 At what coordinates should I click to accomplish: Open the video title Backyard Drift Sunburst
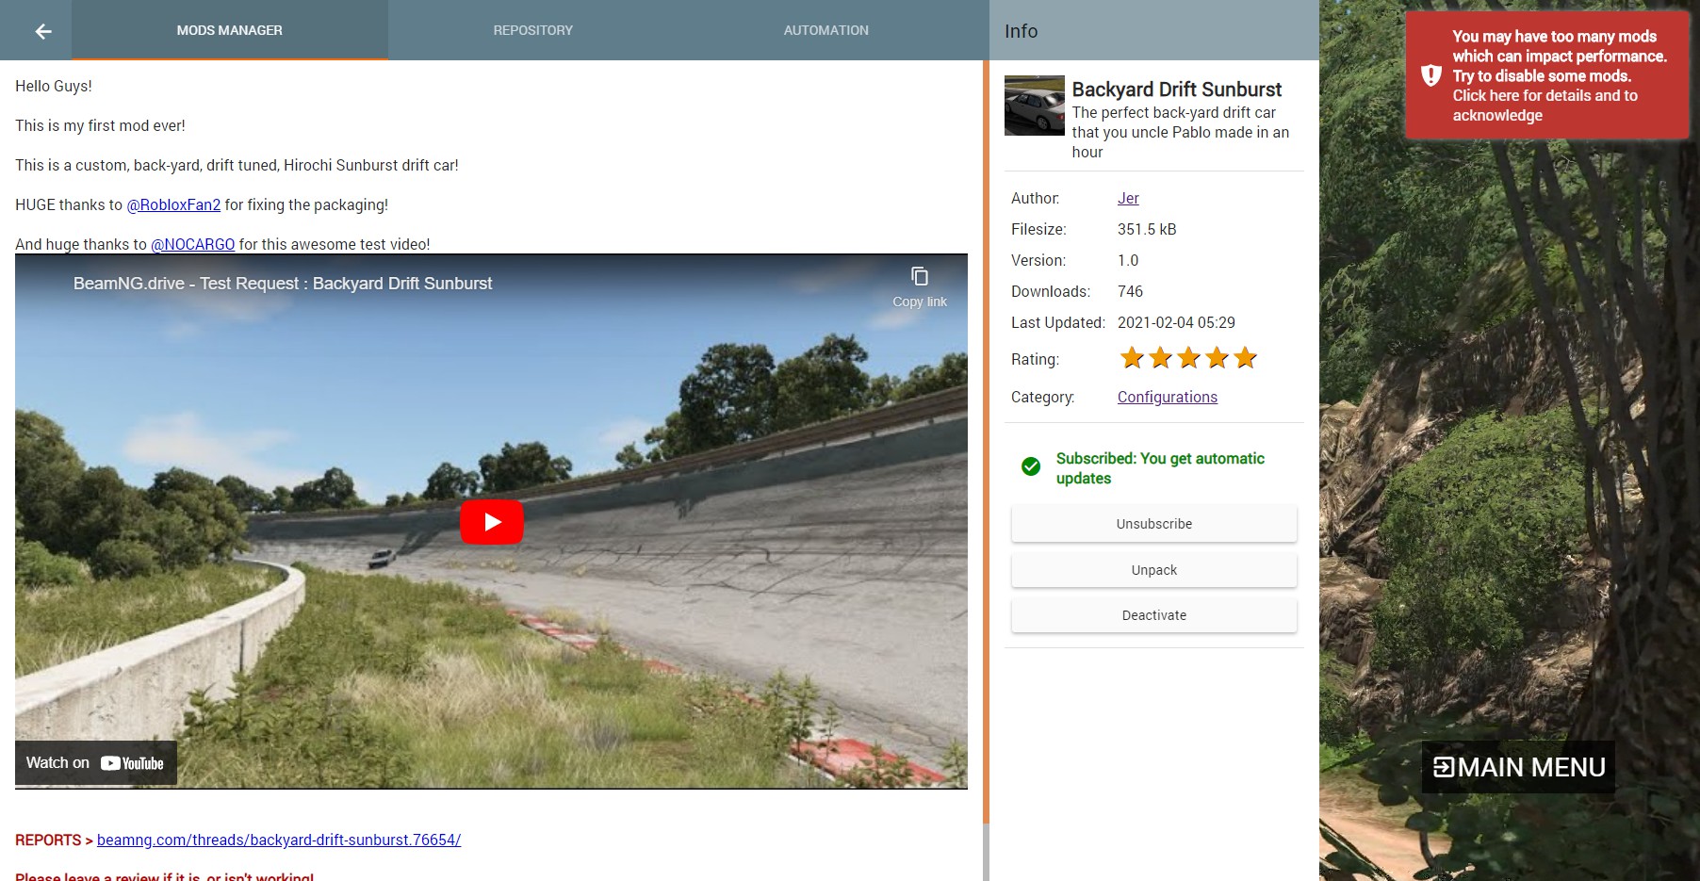[x=283, y=284]
